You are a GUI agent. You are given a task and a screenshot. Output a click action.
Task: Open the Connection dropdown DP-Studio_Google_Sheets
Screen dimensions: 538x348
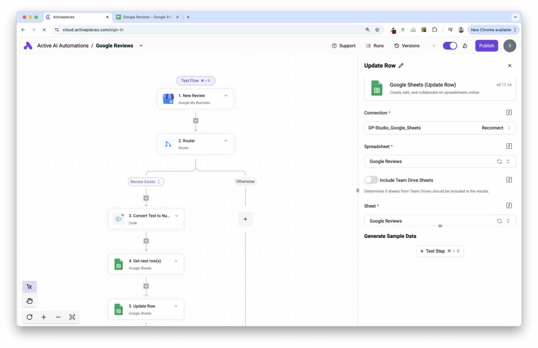coord(440,128)
